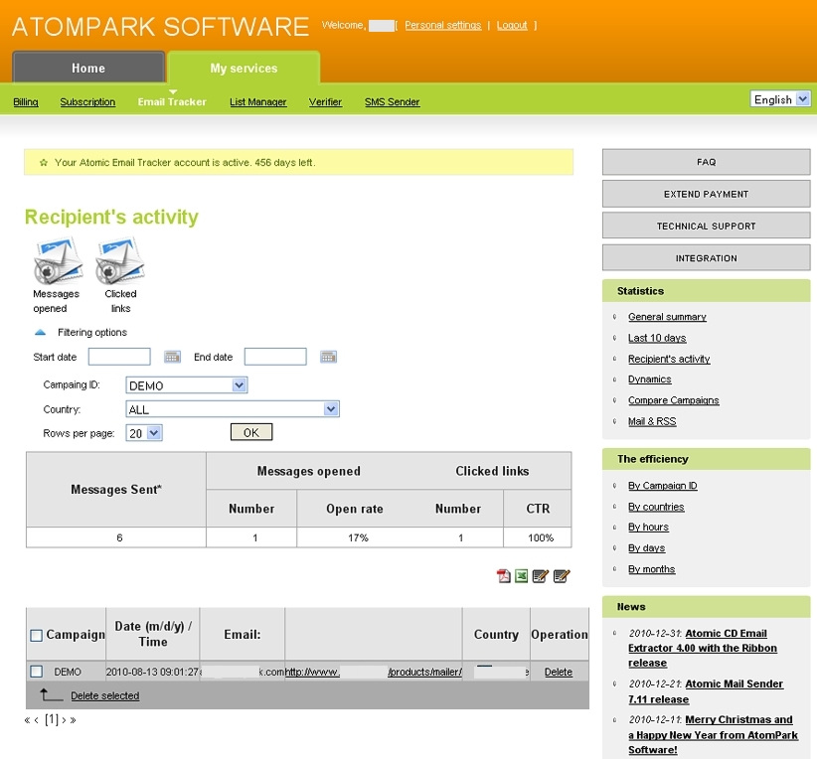Open Atomic CD Email Extractor news
The width and height of the screenshot is (817, 759).
pos(703,648)
